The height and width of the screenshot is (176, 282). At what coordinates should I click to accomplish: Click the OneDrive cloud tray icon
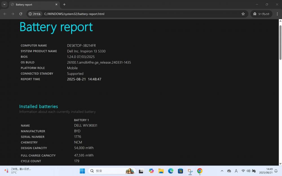tap(229, 171)
